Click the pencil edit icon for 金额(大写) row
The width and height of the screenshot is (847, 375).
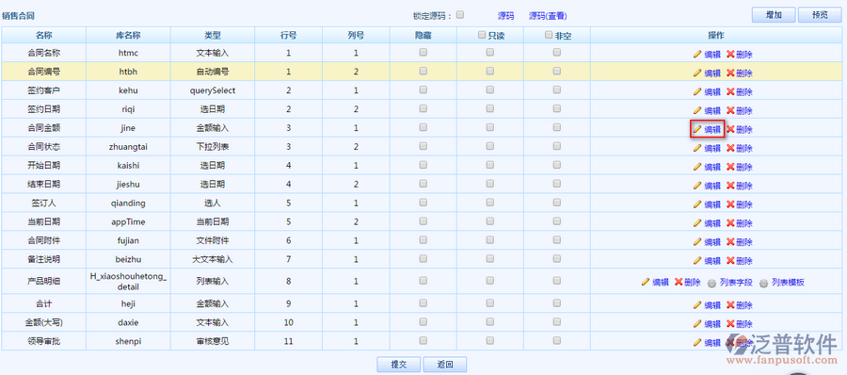(697, 323)
